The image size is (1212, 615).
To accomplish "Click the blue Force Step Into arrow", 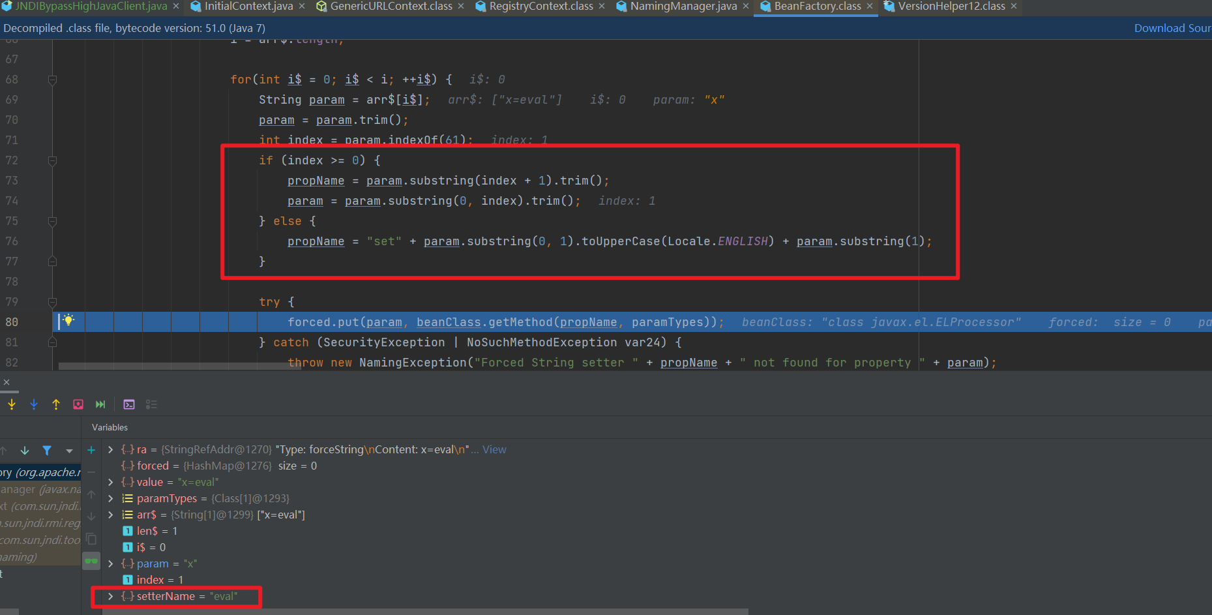I will point(34,404).
